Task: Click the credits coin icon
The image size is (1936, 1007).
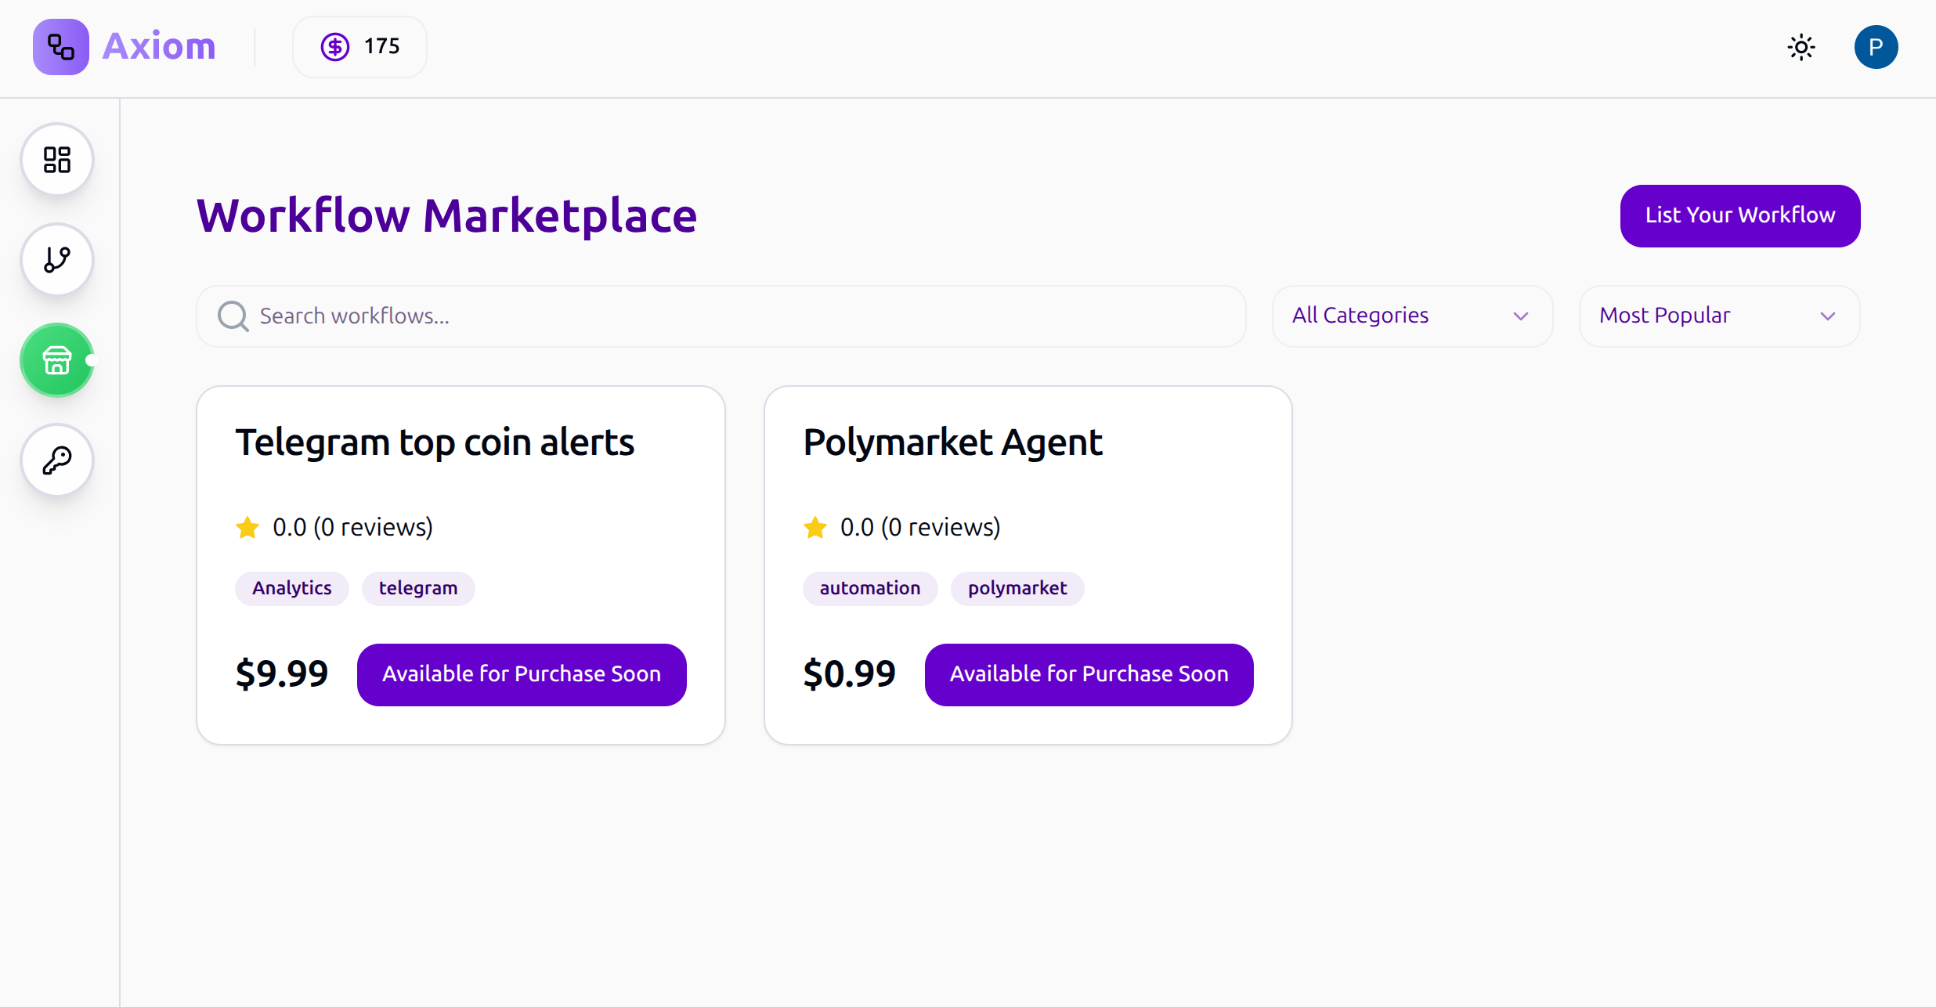Action: coord(335,47)
